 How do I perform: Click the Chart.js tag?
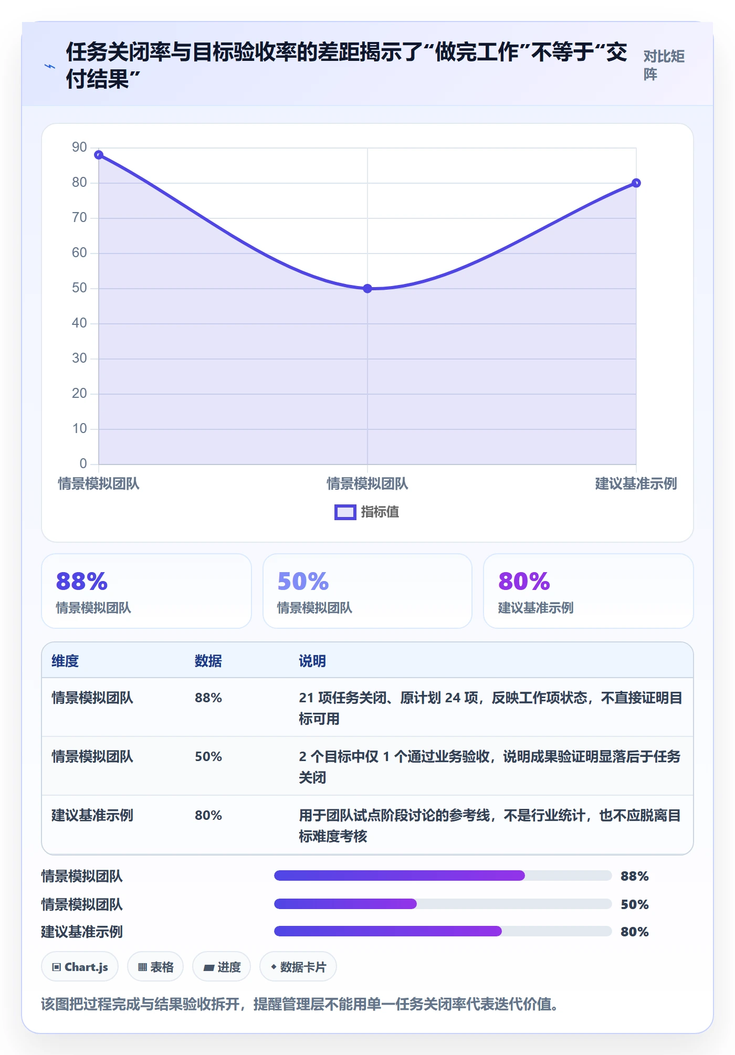(x=80, y=967)
